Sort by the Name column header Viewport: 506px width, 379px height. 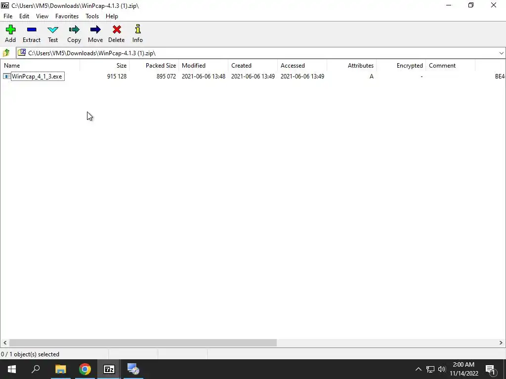(40, 66)
